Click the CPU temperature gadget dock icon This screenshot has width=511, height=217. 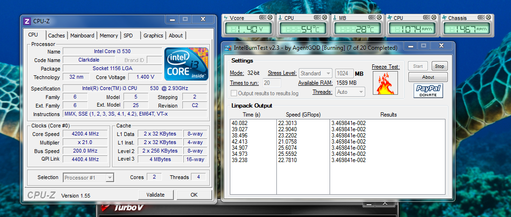pyautogui.click(x=317, y=18)
